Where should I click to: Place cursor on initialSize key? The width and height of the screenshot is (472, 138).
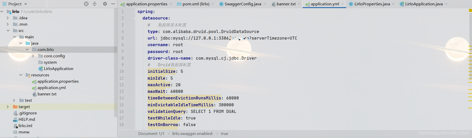tap(161, 71)
